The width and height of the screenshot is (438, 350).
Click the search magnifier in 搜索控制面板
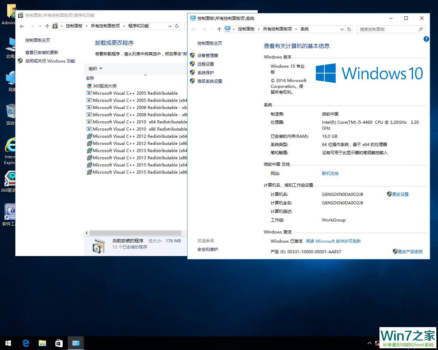click(421, 29)
